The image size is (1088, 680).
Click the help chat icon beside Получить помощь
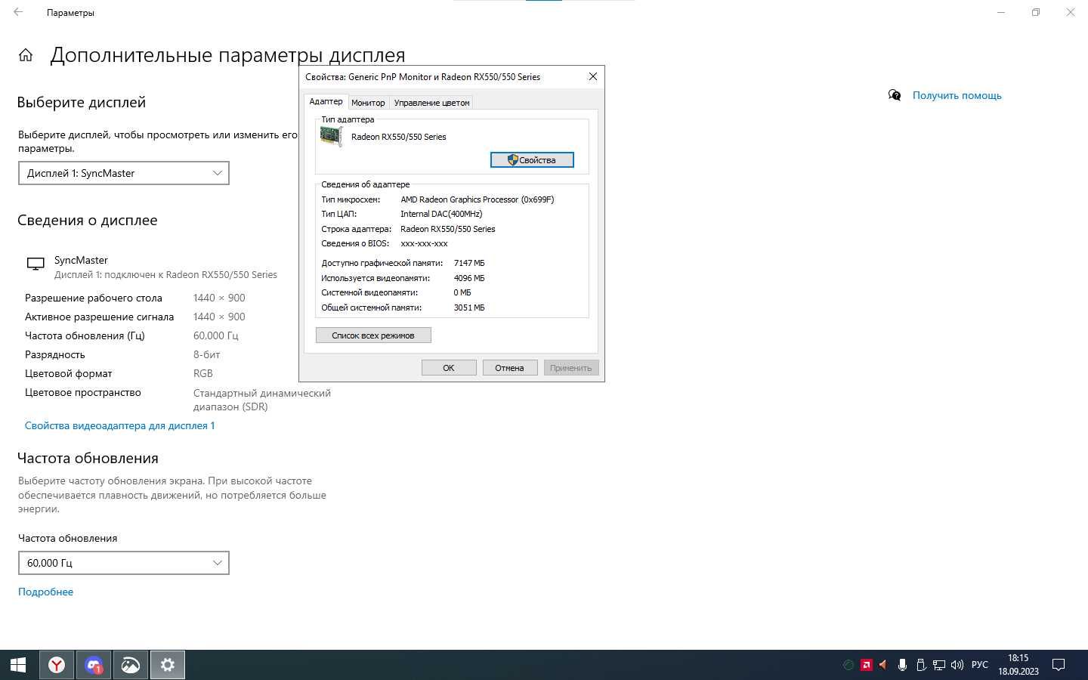pyautogui.click(x=895, y=95)
